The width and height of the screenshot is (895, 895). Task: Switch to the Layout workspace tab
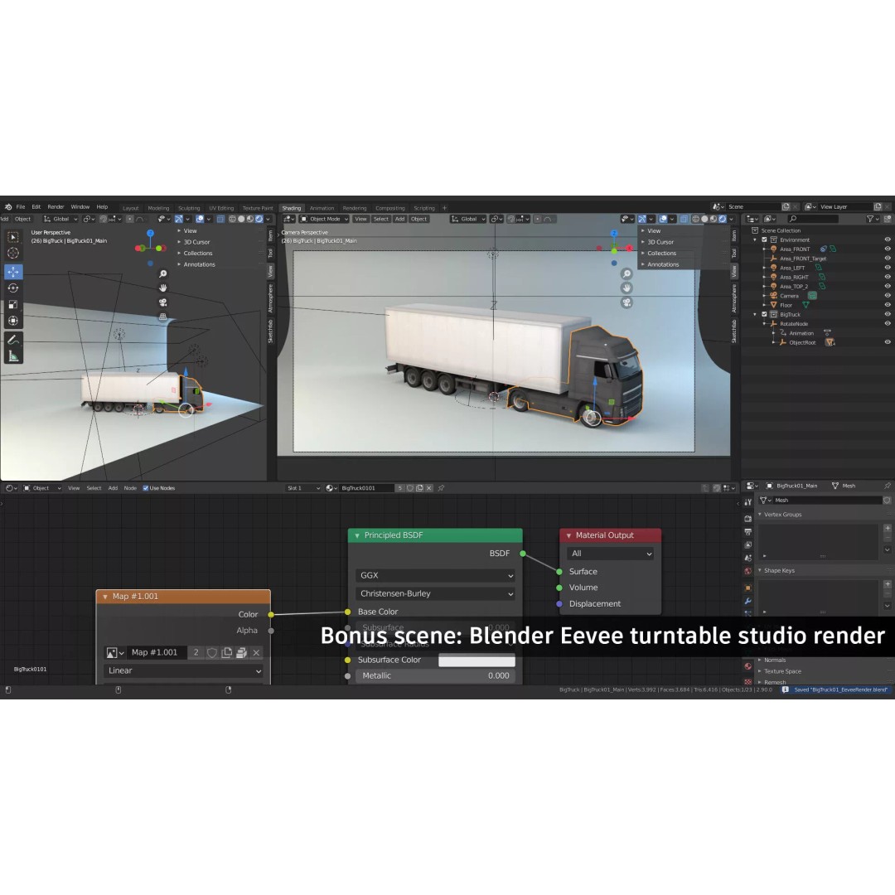(x=131, y=208)
